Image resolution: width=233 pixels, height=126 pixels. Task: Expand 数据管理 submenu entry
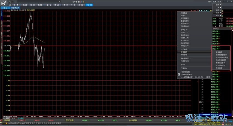click(195, 52)
